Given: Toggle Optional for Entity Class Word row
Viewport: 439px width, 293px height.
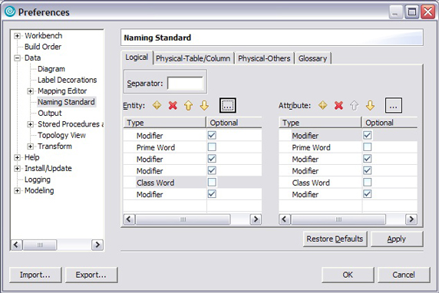Looking at the screenshot, I should tap(212, 183).
